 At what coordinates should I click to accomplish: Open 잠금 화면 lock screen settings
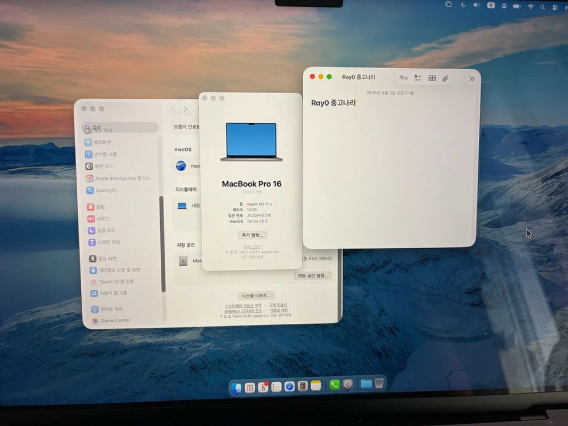click(103, 258)
